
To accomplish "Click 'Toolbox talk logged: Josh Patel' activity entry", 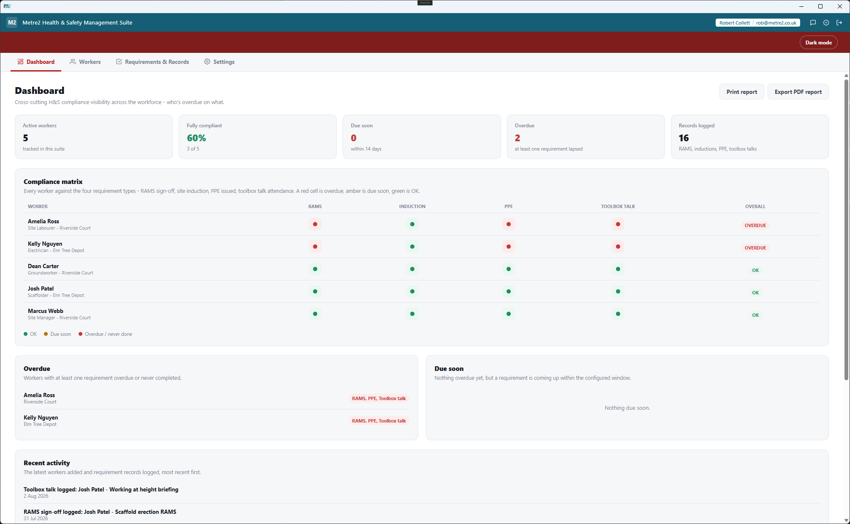I will coord(422,492).
